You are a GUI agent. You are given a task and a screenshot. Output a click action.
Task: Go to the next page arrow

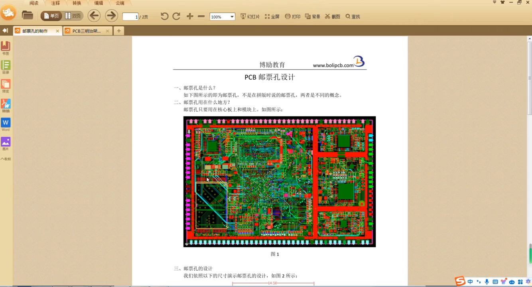tap(111, 16)
